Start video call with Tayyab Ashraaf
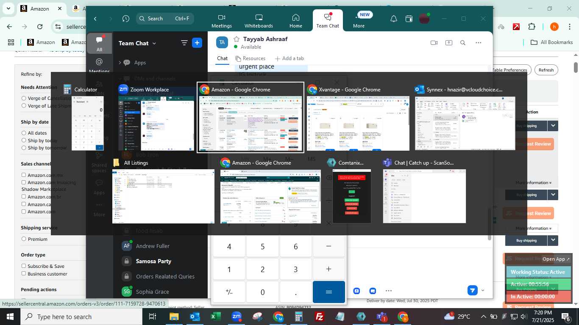Screen dimensions: 579x325 434,43
